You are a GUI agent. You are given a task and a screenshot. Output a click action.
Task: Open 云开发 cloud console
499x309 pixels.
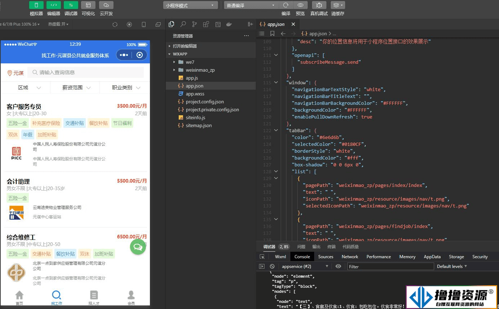click(x=106, y=5)
